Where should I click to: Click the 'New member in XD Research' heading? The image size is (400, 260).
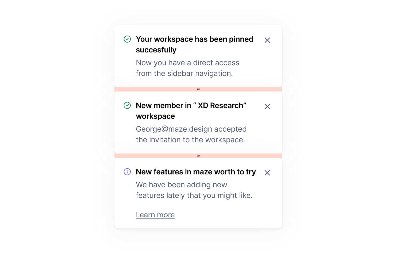[x=191, y=111]
